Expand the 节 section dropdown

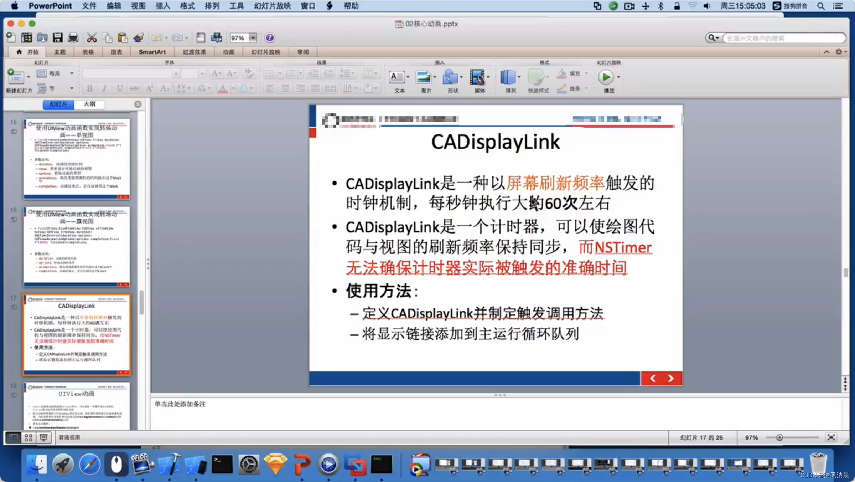(x=72, y=88)
